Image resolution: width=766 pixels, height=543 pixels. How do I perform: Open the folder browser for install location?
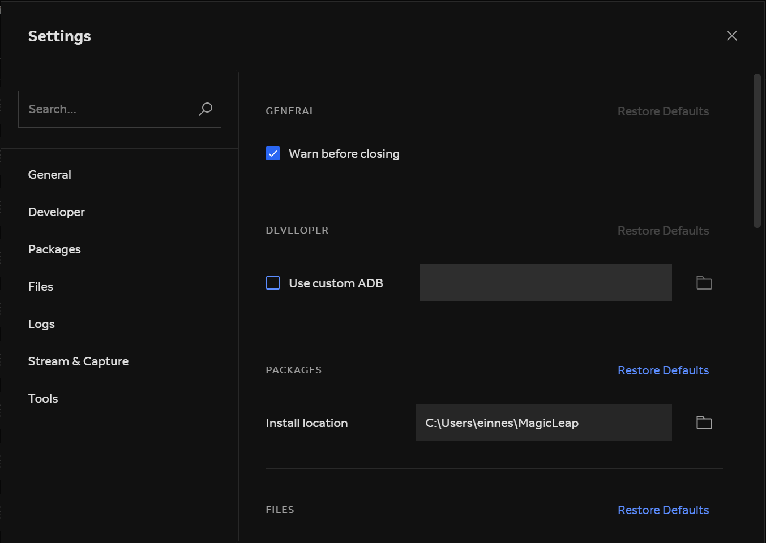[704, 423]
